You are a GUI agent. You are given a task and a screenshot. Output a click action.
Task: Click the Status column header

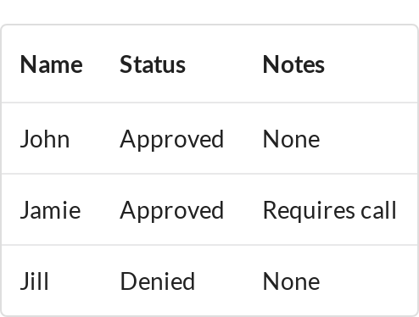click(153, 64)
